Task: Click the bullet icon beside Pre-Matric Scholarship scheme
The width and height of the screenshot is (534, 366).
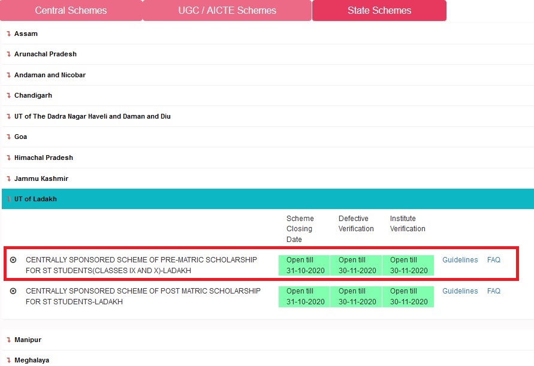Action: click(x=13, y=260)
